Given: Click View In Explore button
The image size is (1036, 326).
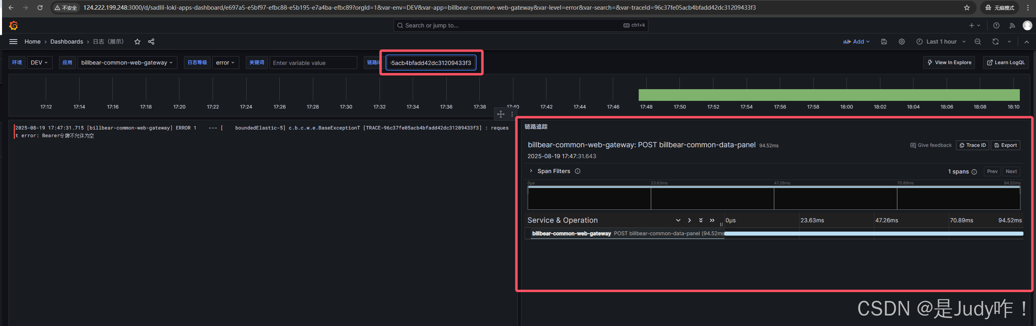Looking at the screenshot, I should 949,63.
